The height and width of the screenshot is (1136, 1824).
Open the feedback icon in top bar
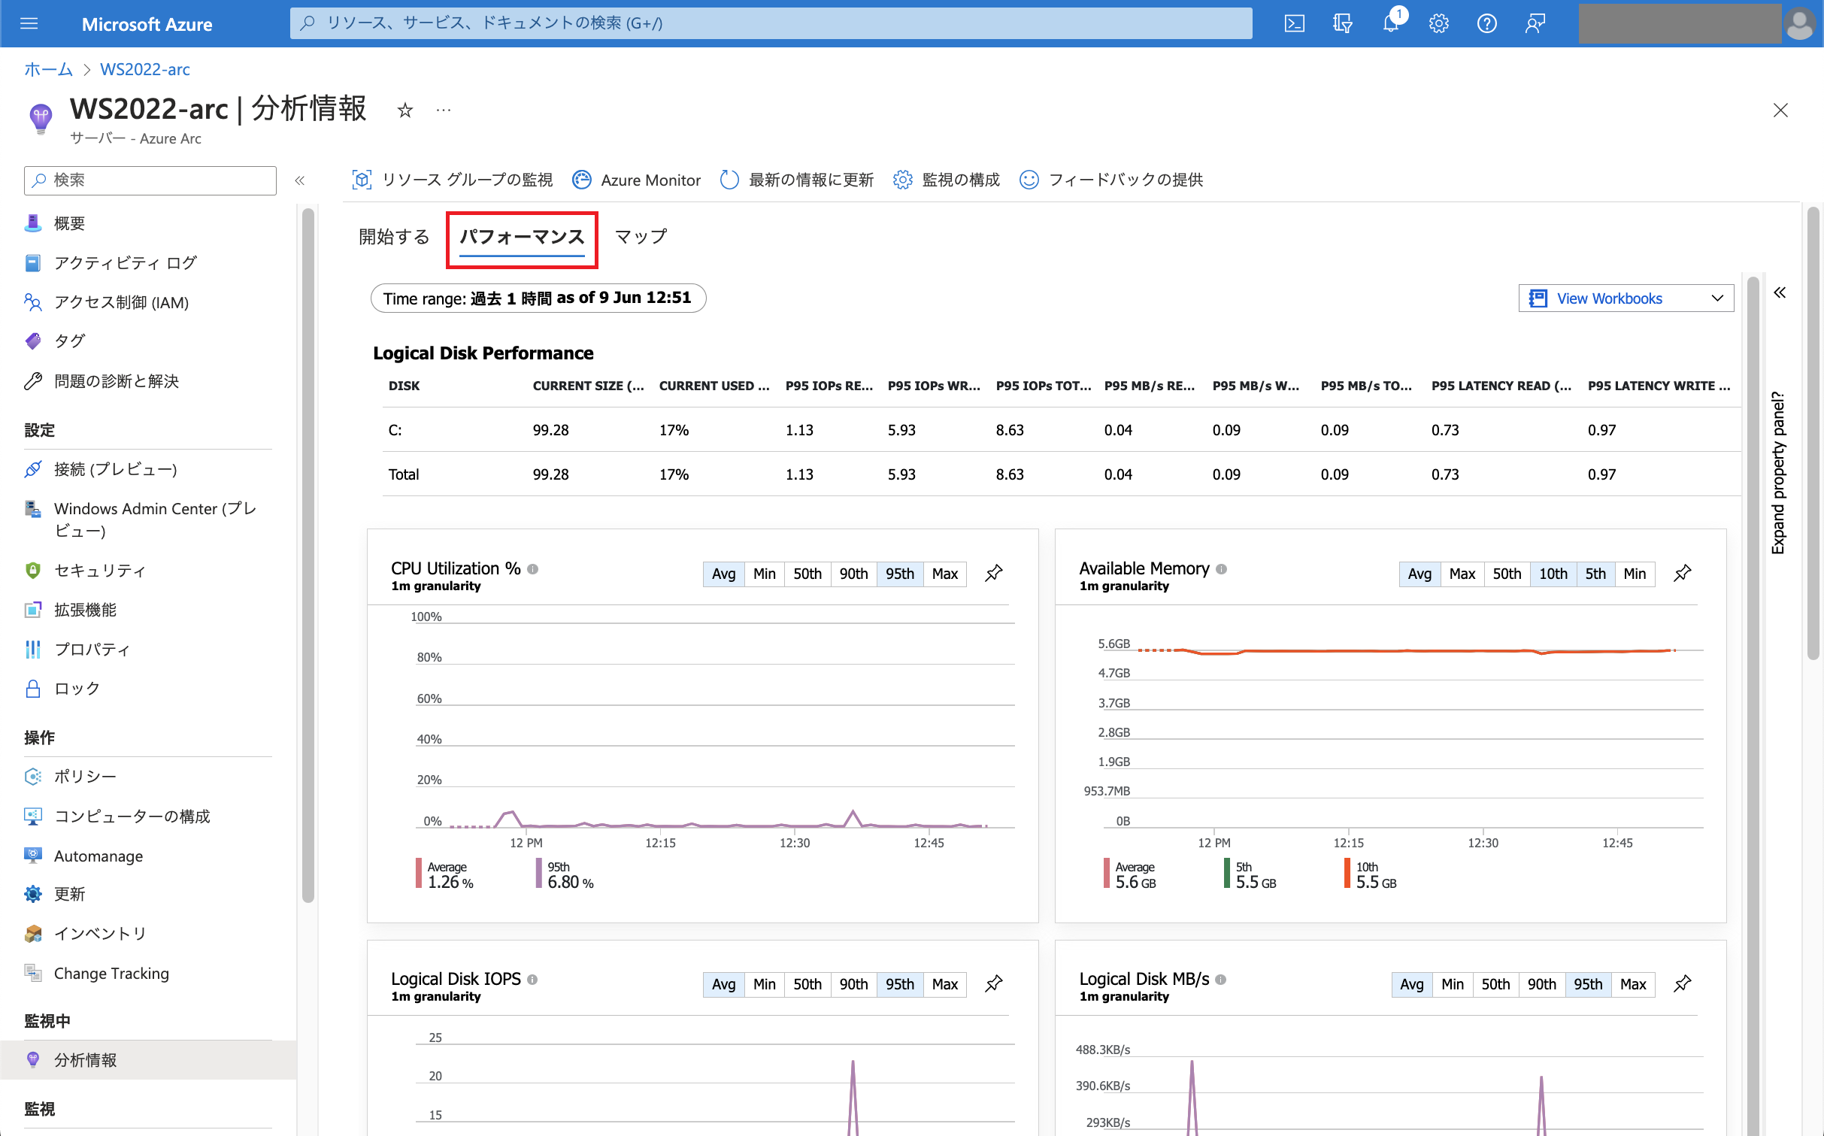(1535, 23)
